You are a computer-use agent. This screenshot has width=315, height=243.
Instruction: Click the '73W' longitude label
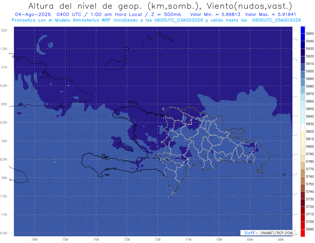pyautogui.click(x=127, y=239)
